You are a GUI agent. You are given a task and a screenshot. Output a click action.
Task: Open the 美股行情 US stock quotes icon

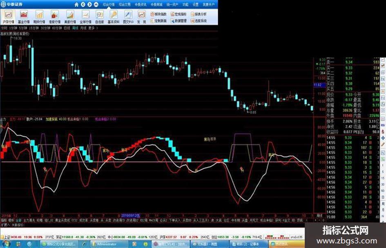(x=70, y=17)
